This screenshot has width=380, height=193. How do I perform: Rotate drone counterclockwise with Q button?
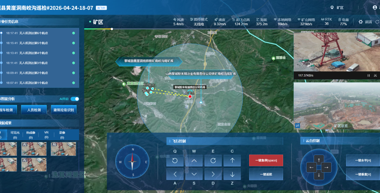click(175, 161)
